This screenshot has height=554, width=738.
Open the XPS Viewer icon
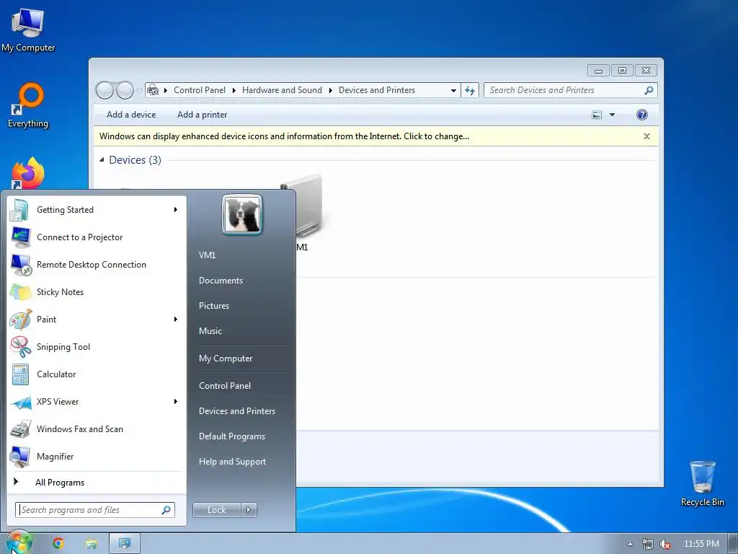click(20, 402)
